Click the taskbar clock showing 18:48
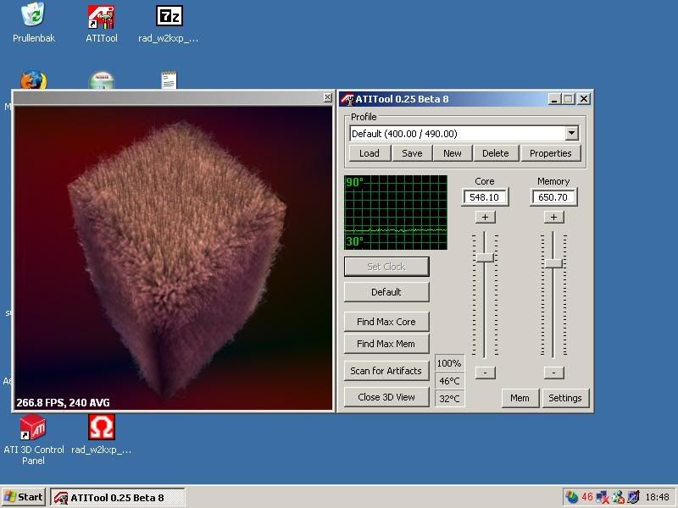The width and height of the screenshot is (678, 508). point(658,498)
